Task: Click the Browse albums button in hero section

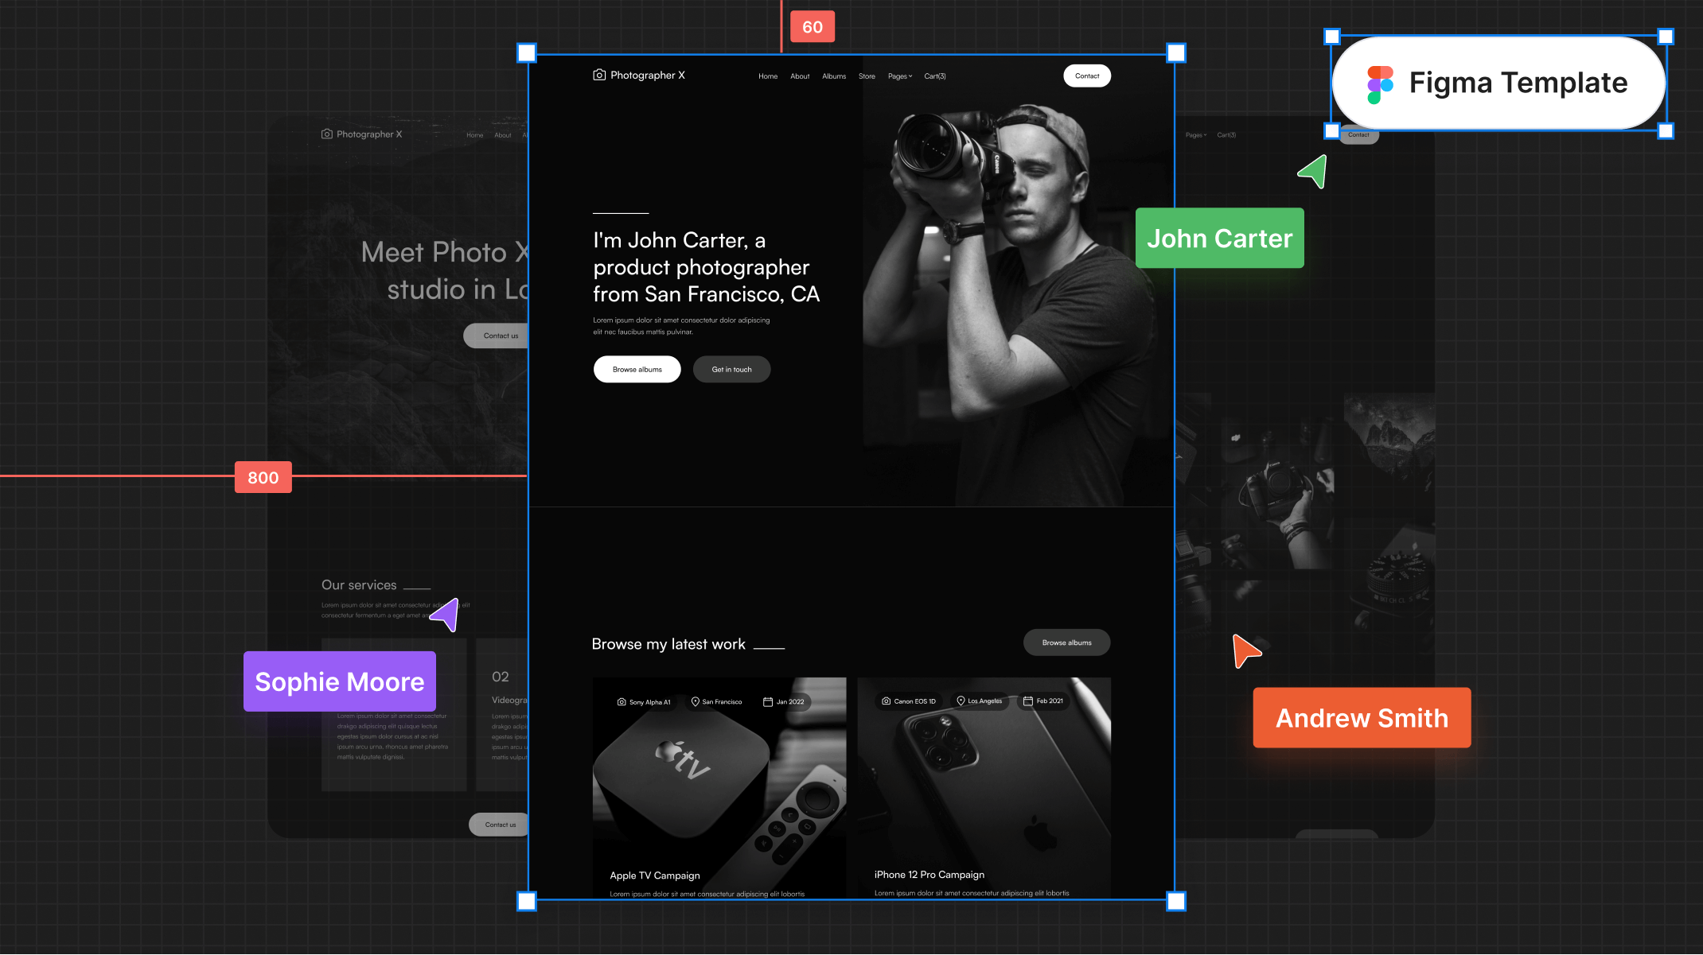Action: (x=637, y=370)
